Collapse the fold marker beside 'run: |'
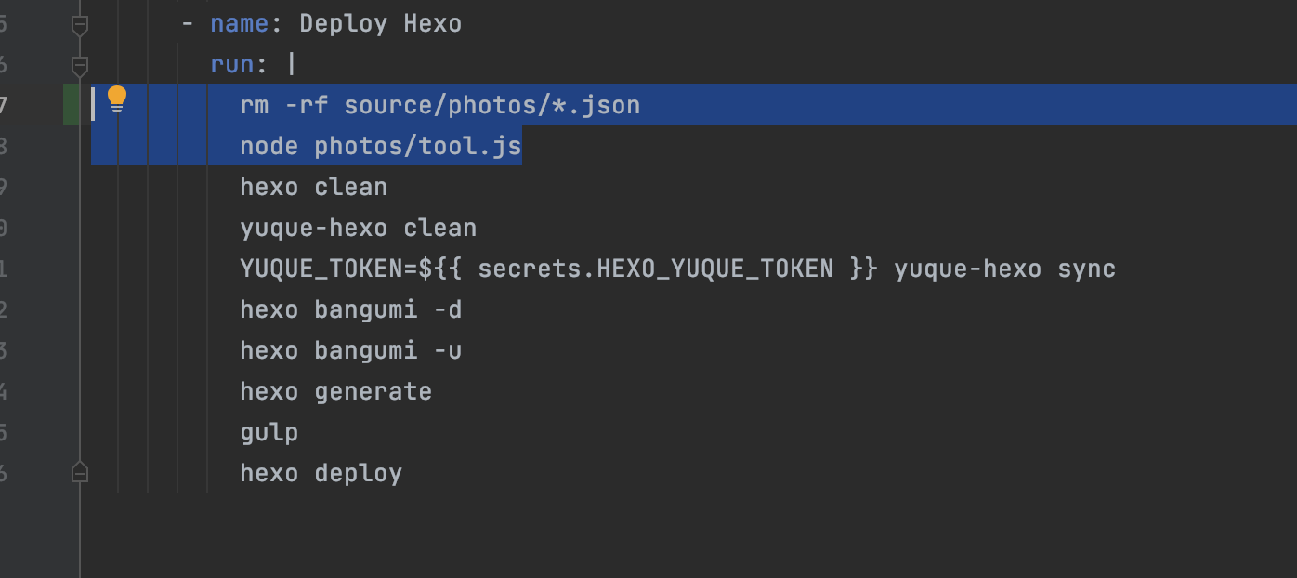The width and height of the screenshot is (1297, 578). pyautogui.click(x=80, y=66)
